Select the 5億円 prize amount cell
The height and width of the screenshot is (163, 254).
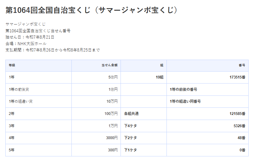click(113, 77)
